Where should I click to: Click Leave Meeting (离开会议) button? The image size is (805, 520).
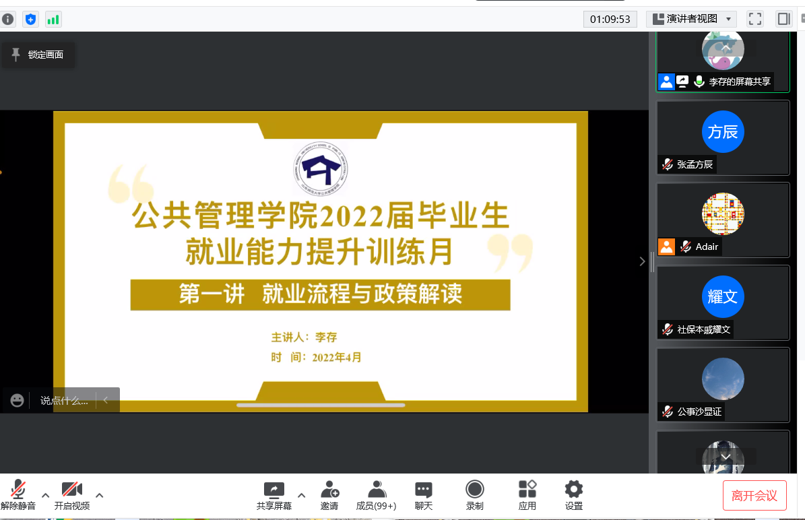point(754,496)
